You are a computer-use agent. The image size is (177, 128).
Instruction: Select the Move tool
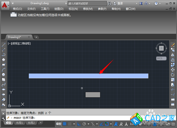coord(173,70)
